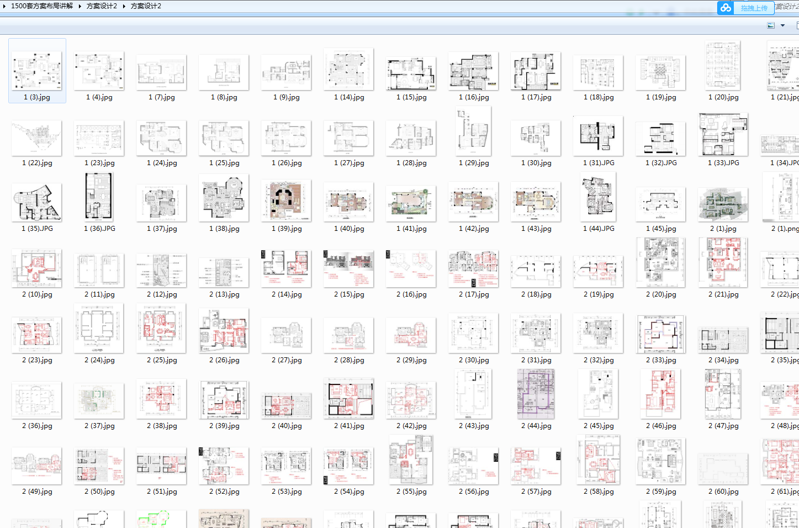
Task: Select the 2 (58).jpg thumbnail
Action: [x=599, y=460]
